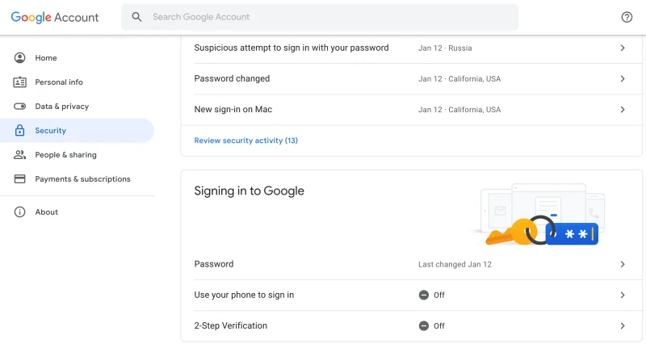Click the Google Account logo
Screen dimensions: 646x344
(55, 17)
